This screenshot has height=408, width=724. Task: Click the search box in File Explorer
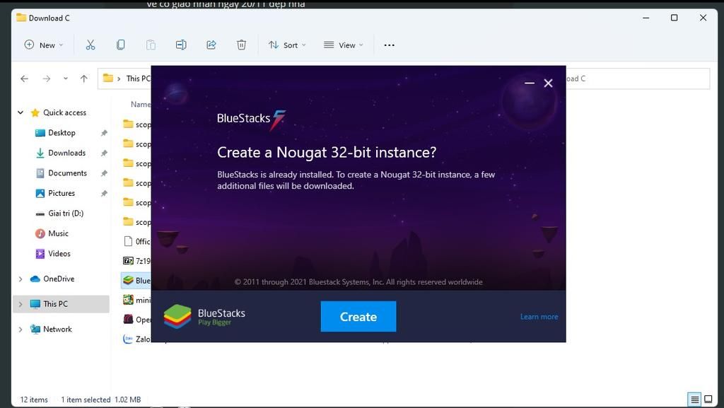pos(638,79)
